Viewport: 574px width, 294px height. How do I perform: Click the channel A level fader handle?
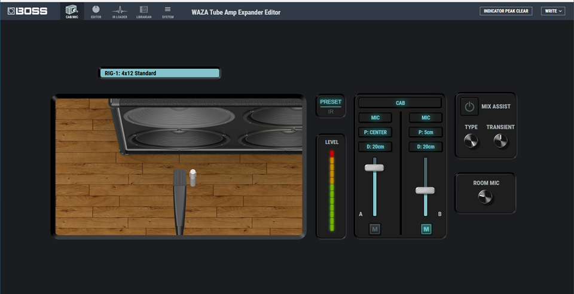[x=374, y=168]
